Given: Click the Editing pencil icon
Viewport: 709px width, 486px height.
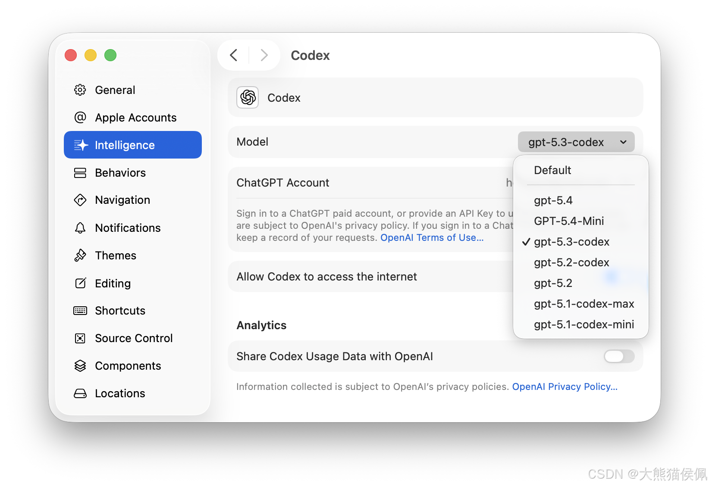Looking at the screenshot, I should click(80, 283).
